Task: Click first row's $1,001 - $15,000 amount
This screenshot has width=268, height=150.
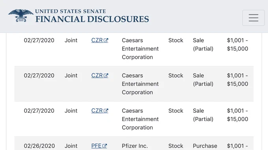Action: 238,44
